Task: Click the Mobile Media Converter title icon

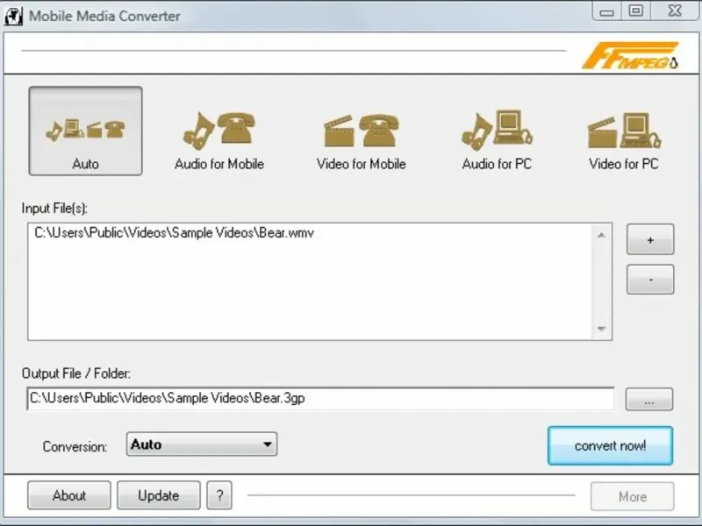Action: (x=13, y=16)
